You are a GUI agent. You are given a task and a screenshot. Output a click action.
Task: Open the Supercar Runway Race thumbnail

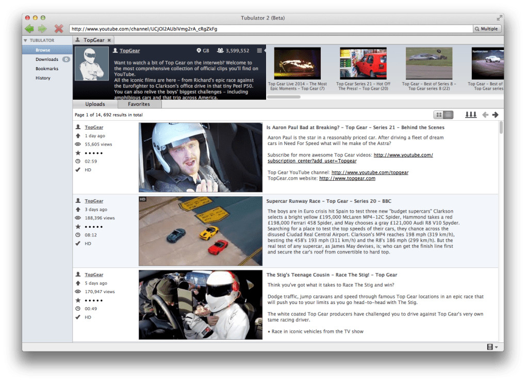coord(201,231)
